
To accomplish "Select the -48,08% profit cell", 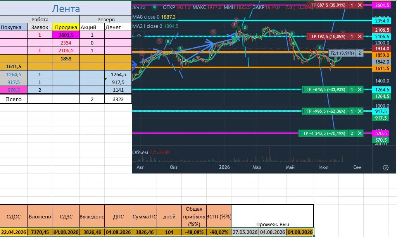I will tap(194, 232).
